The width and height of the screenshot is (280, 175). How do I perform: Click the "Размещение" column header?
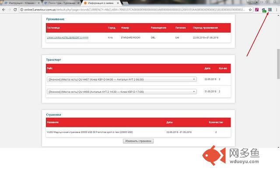158,28
